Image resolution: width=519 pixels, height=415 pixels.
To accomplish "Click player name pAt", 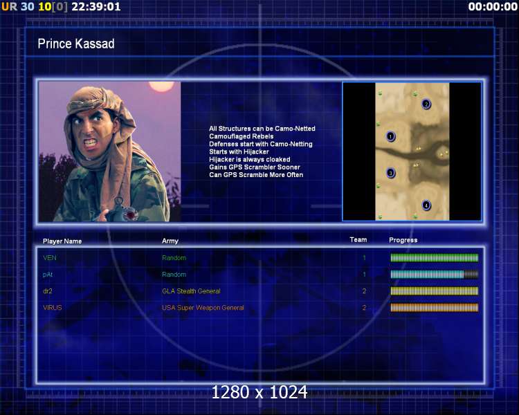I will (x=48, y=275).
